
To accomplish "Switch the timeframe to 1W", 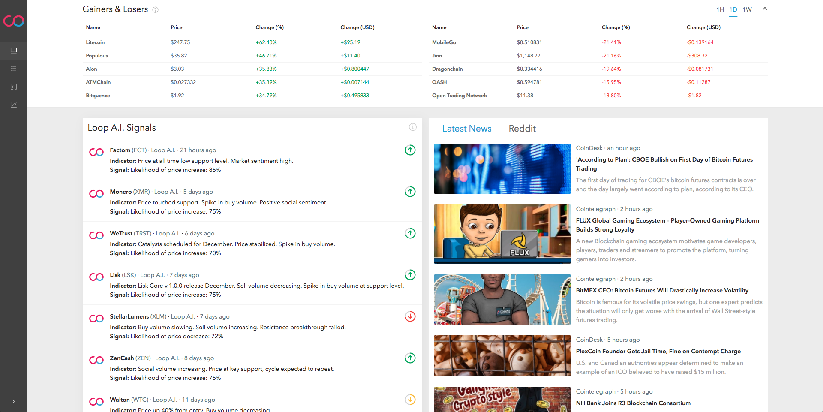I will coord(747,9).
